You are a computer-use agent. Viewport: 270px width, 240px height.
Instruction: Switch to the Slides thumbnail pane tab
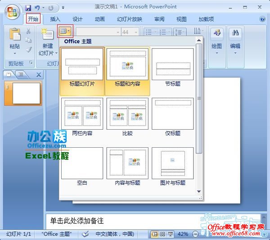(x=9, y=74)
